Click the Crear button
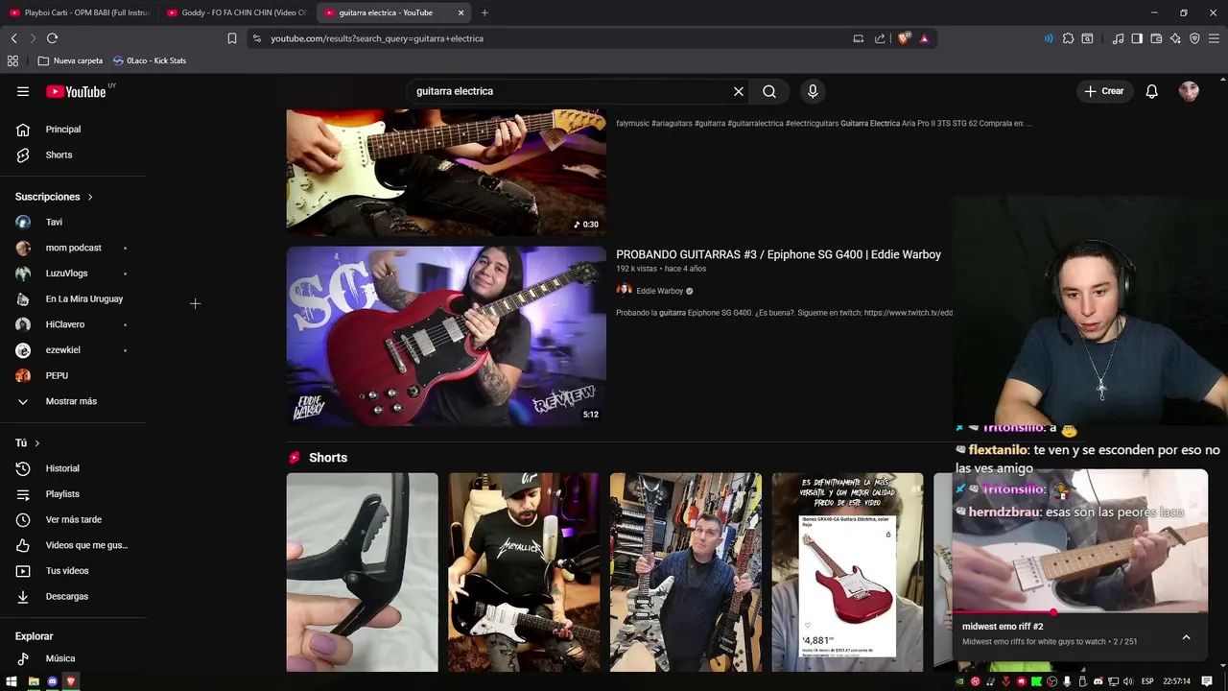Image resolution: width=1228 pixels, height=691 pixels. tap(1104, 91)
